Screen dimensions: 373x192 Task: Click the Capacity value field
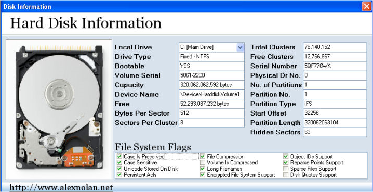pyautogui.click(x=211, y=85)
